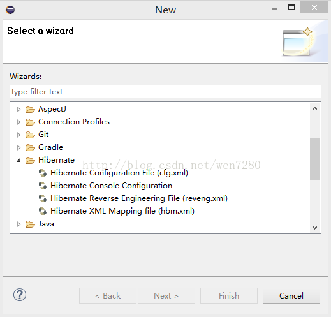Click the Cancel button

pyautogui.click(x=291, y=296)
